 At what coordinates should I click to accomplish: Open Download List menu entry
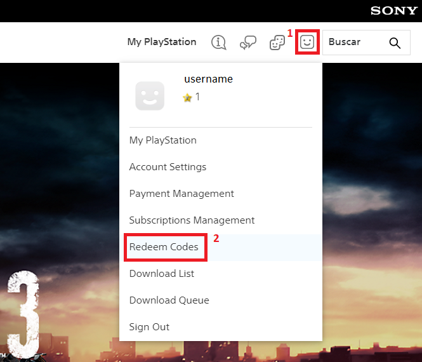[161, 274]
